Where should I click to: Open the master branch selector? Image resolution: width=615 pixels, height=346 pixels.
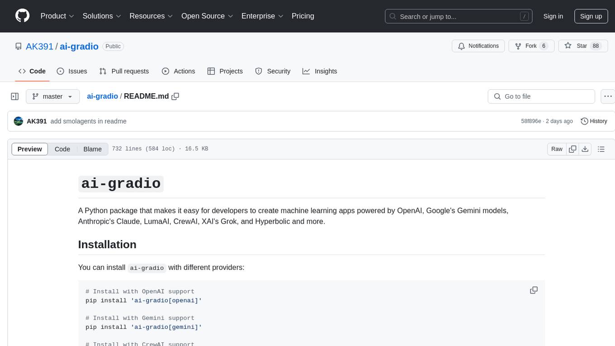[52, 96]
